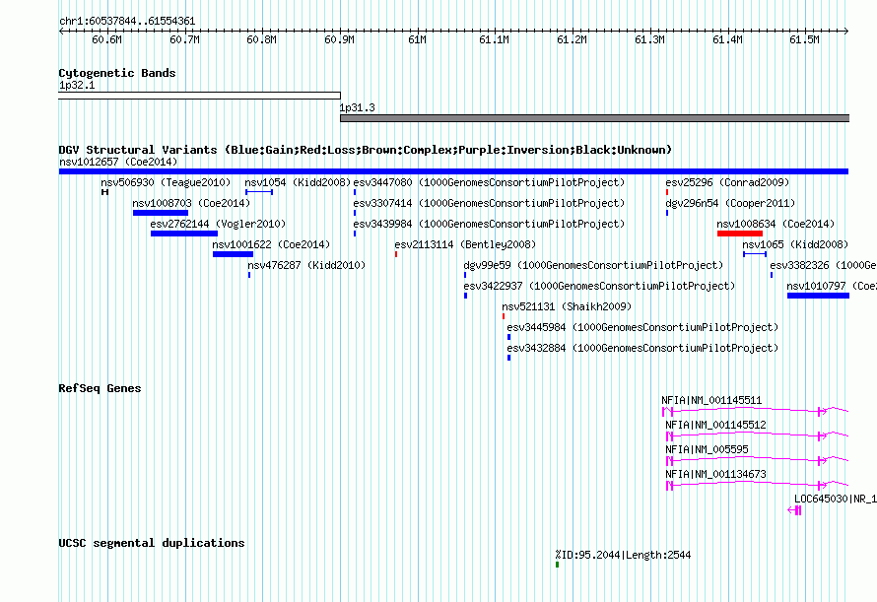Screen dimensions: 877x602
Task: Open variant esv3445984 label
Action: 642,327
